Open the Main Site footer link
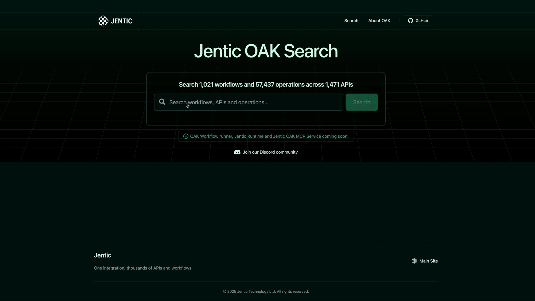This screenshot has width=535, height=301. click(425, 261)
